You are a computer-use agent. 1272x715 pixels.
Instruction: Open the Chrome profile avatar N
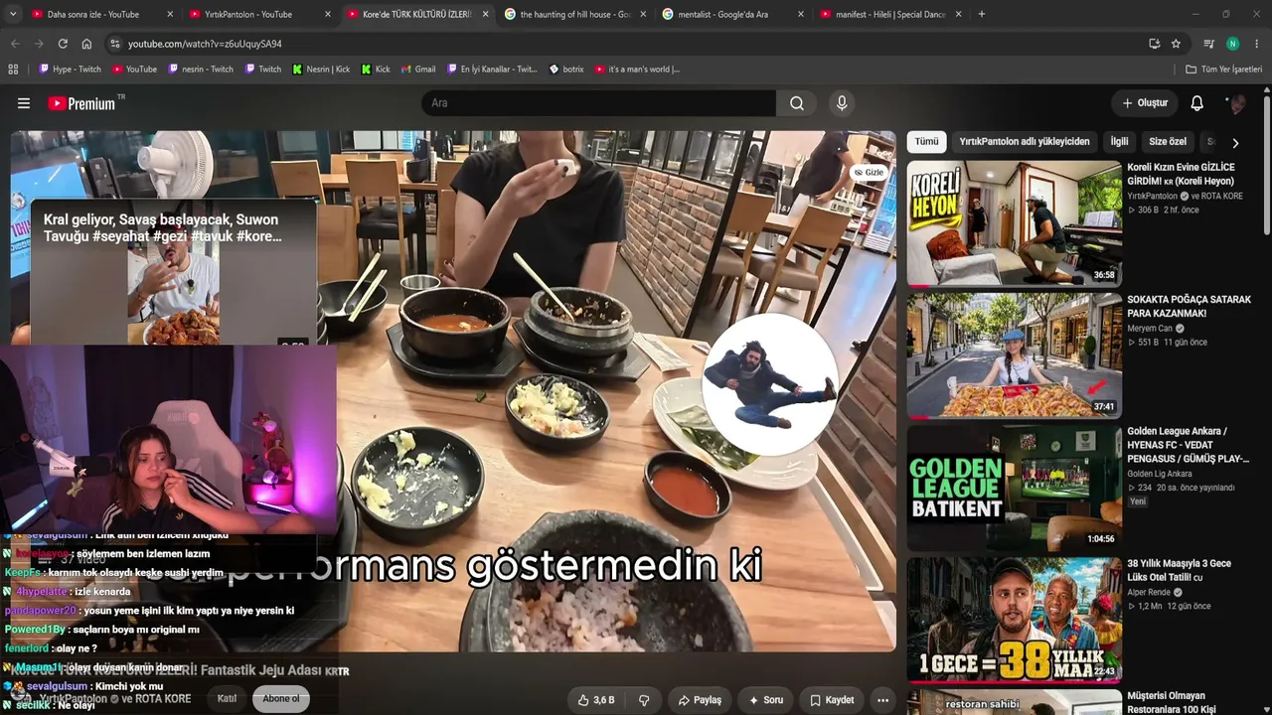click(x=1232, y=44)
